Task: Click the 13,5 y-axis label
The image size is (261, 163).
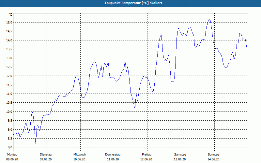Action: [9, 49]
